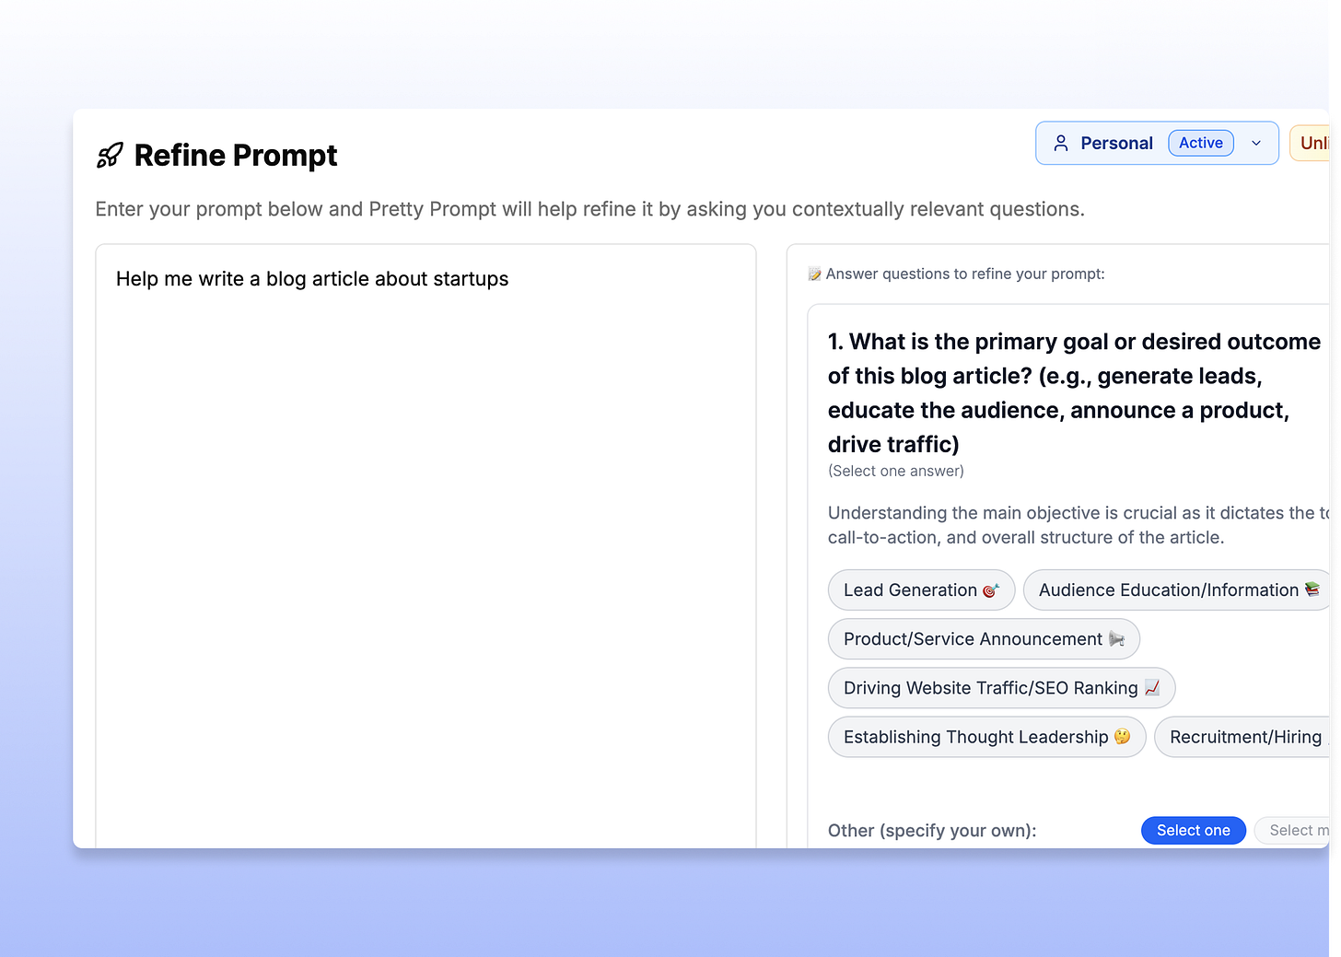Click the partially visible Unlimited plan badge
The height and width of the screenshot is (957, 1341).
(x=1310, y=143)
